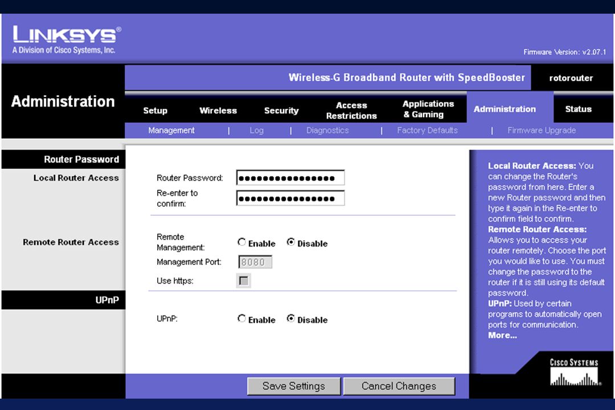Click the 'UPnP:' help heading in sidebar
The width and height of the screenshot is (615, 410).
[x=500, y=304]
